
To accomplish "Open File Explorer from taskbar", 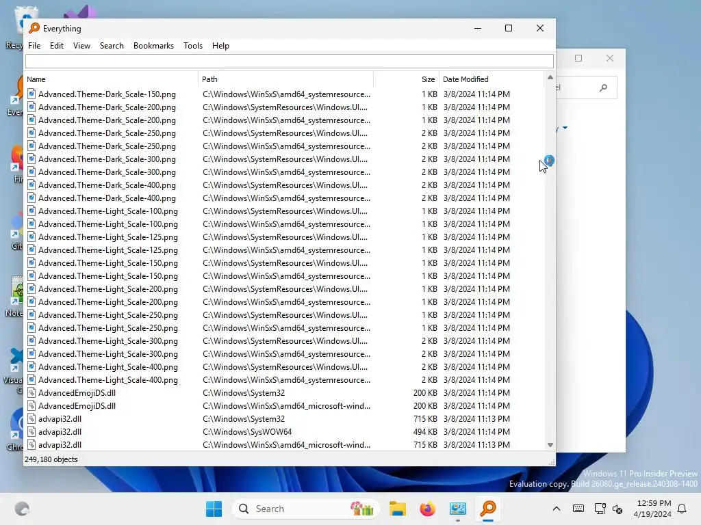I will point(398,509).
